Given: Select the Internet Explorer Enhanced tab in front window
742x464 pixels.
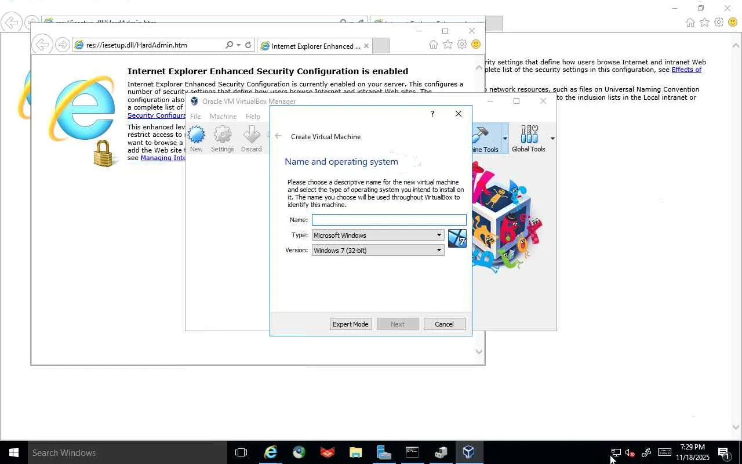Looking at the screenshot, I should click(x=315, y=46).
